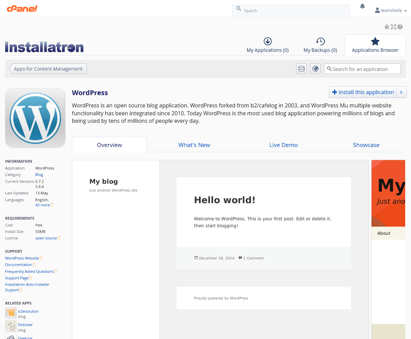Viewport: 411px width, 339px height.
Task: Toggle fullscreen with the expand arrows icon
Action: (x=393, y=27)
